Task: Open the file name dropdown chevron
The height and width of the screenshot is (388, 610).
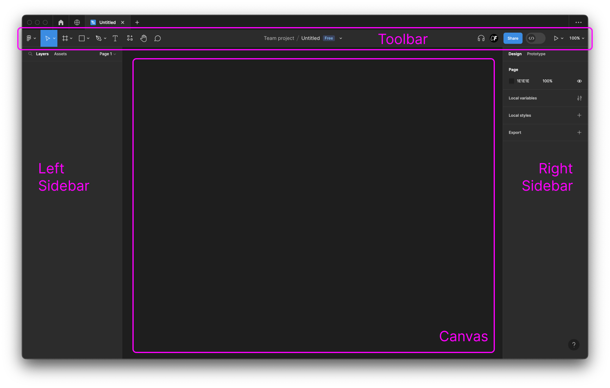Action: pos(341,39)
